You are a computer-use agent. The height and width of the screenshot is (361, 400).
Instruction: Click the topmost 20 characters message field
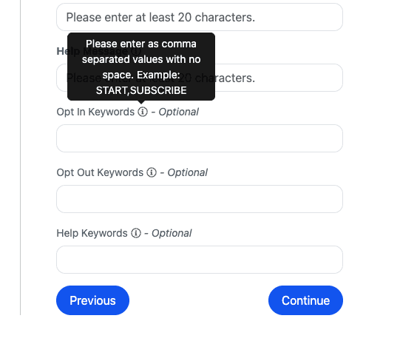[x=200, y=17]
